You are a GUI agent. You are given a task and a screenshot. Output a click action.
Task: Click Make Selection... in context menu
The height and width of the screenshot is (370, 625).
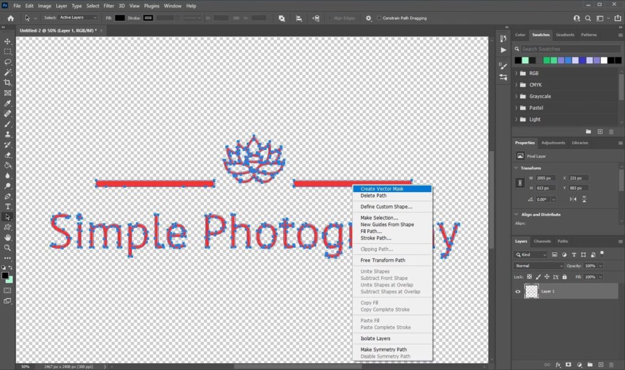pos(379,218)
